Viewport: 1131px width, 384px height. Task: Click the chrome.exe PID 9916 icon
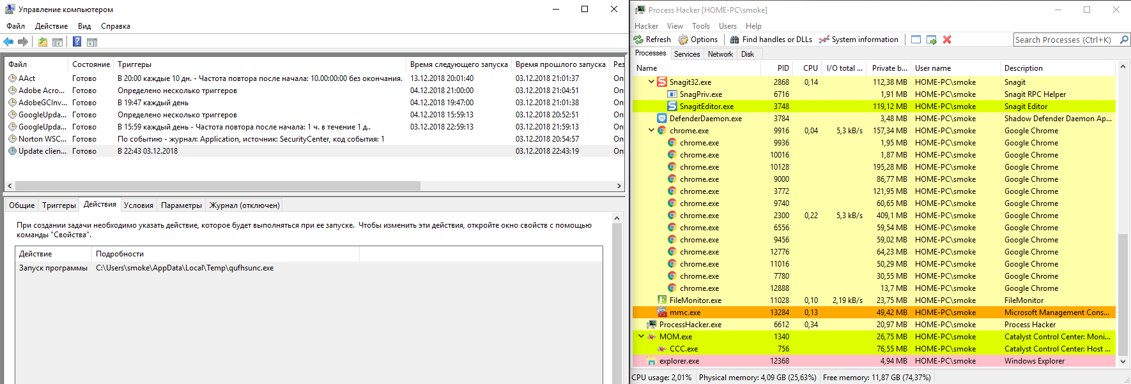click(x=662, y=131)
